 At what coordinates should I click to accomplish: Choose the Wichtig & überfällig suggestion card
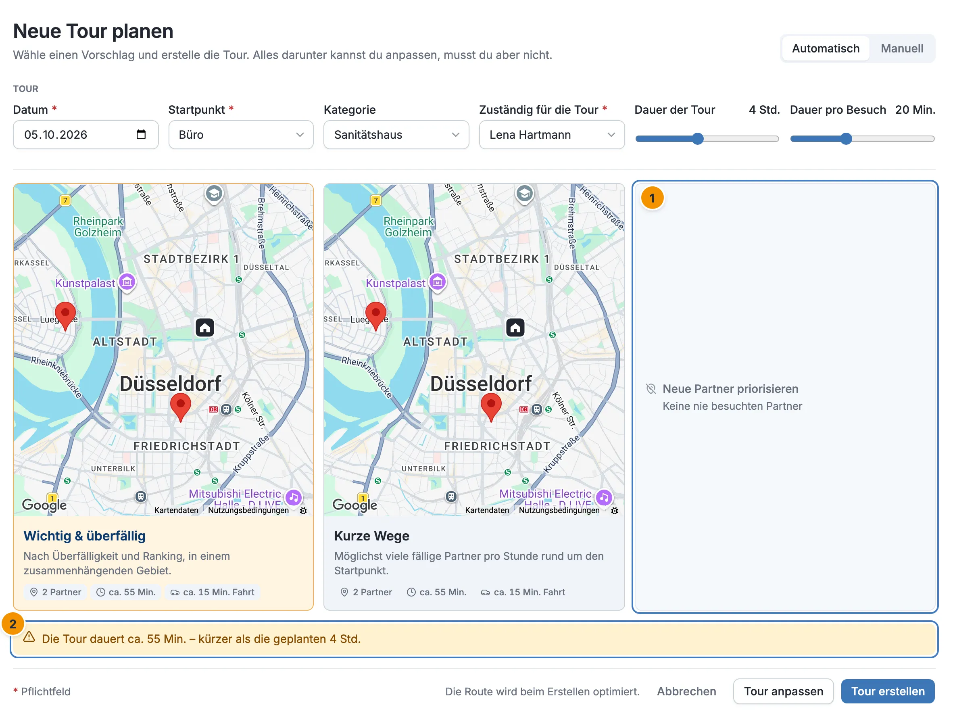(x=163, y=397)
